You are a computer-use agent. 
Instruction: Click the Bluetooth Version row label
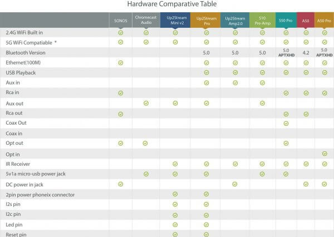tap(27, 52)
